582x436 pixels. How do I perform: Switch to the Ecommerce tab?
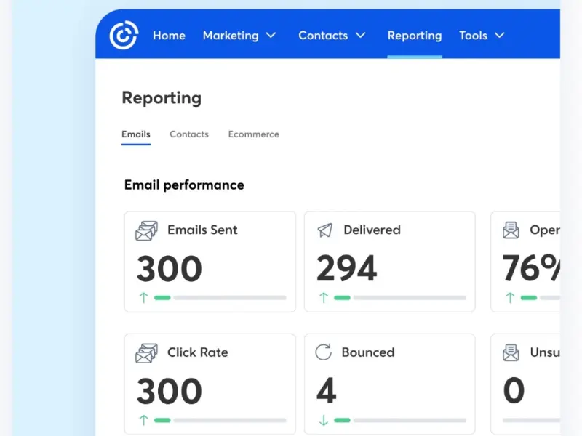tap(253, 134)
